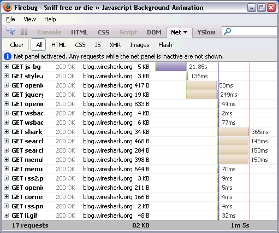Click the 77ms timing label
279x233 pixels.
(x=229, y=123)
